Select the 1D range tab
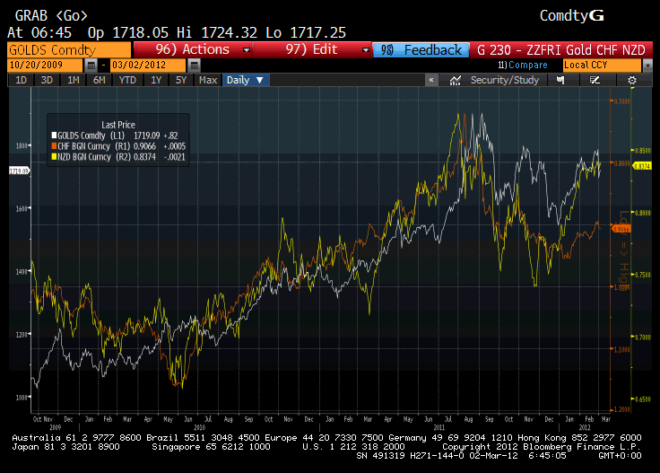660x473 pixels. click(21, 80)
